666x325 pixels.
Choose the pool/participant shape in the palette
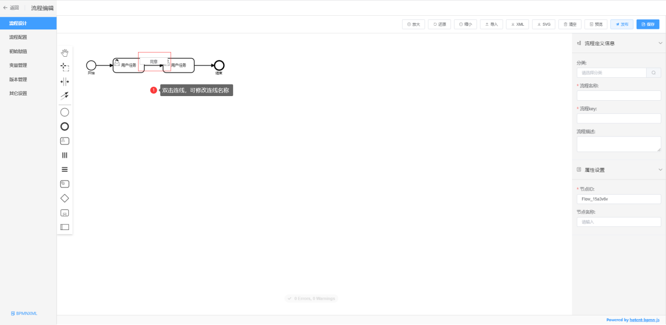pos(65,227)
